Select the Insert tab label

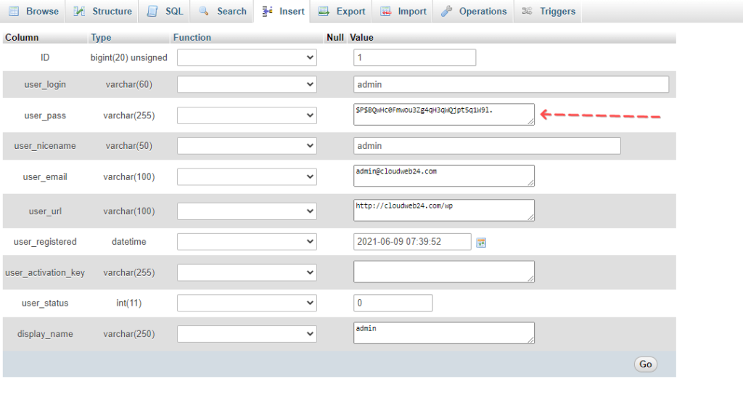tap(292, 12)
